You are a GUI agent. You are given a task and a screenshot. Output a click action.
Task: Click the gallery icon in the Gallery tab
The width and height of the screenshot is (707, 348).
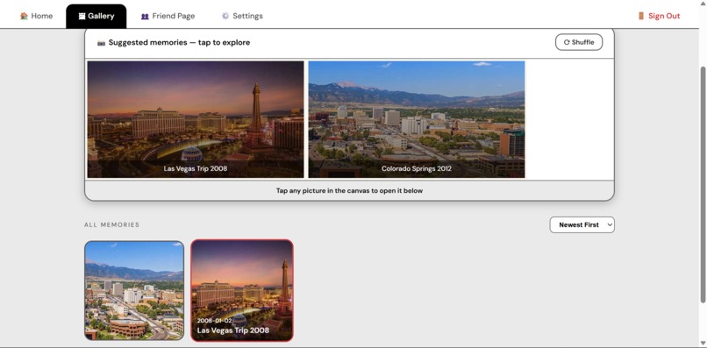(82, 17)
